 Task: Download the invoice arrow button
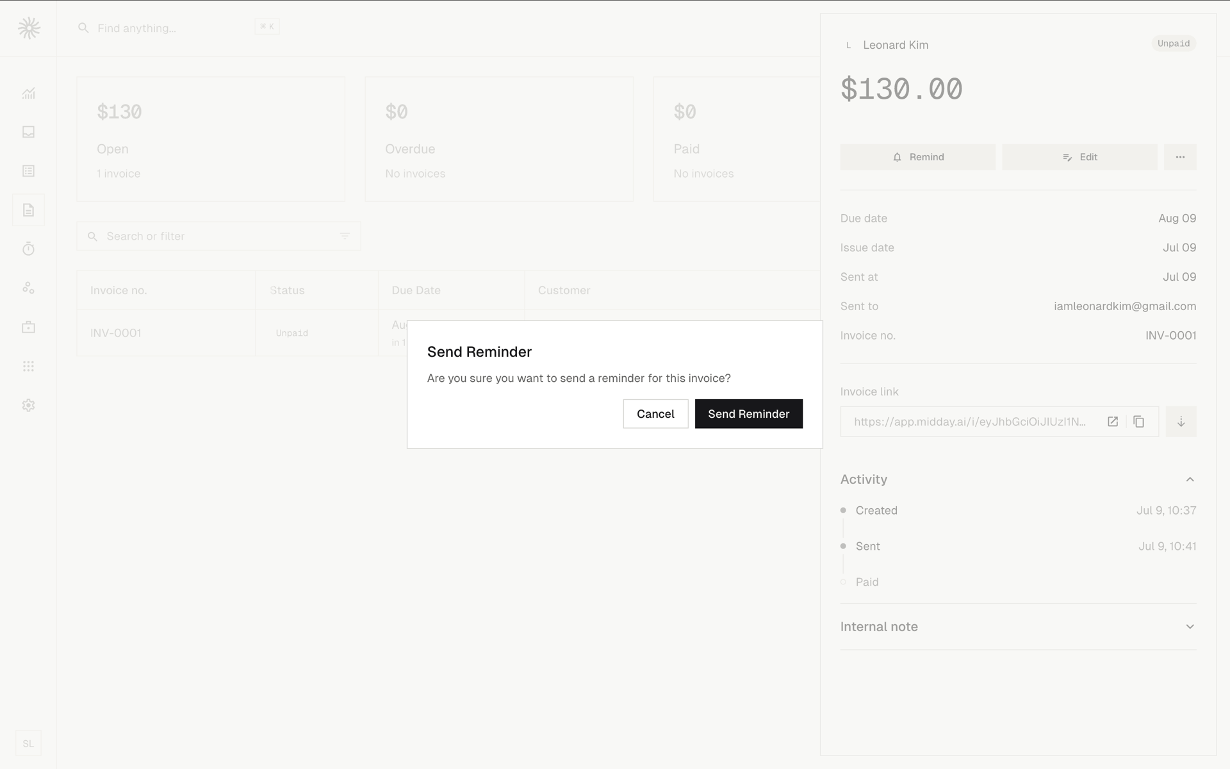tap(1181, 422)
